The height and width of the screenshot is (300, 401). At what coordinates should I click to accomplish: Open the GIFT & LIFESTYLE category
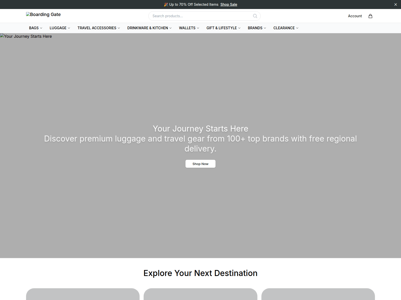(x=222, y=28)
